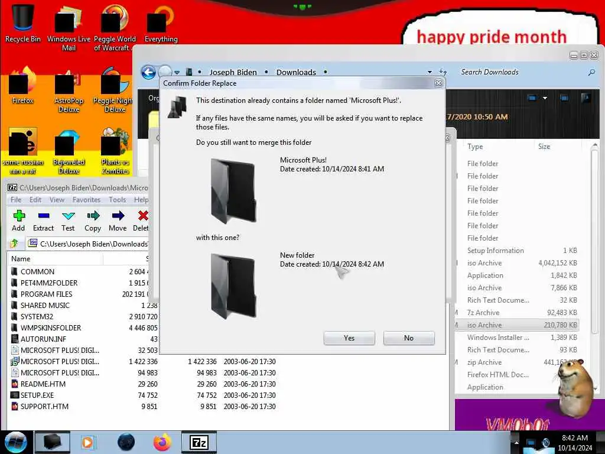The width and height of the screenshot is (605, 454).
Task: Select the README.HTM file in 7-Zip
Action: pos(43,384)
